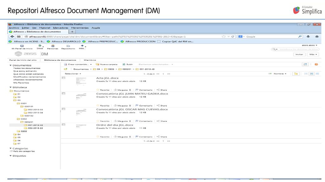Open the RSS feed icon in the document toolbar
The image size is (325, 182).
coord(316,64)
